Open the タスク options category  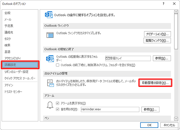8,39
